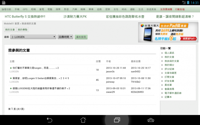
Task: Go to Mobile01 首頁 breadcrumb
Action: coord(12,24)
